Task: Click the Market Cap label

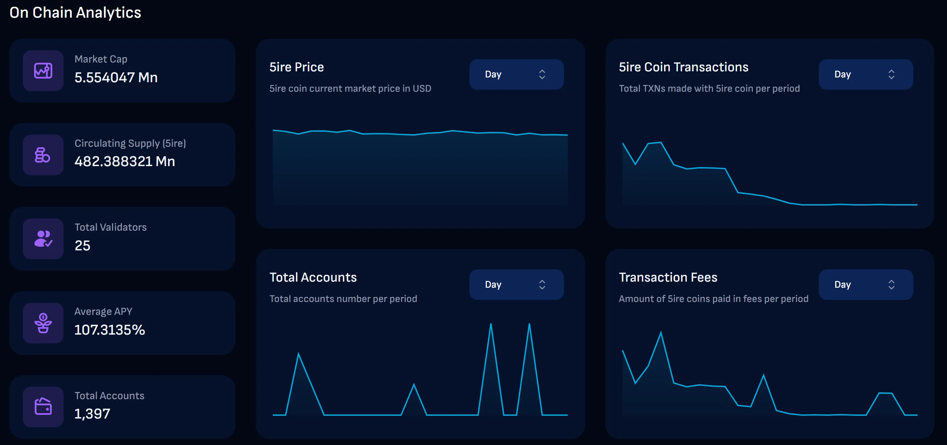Action: (x=101, y=59)
